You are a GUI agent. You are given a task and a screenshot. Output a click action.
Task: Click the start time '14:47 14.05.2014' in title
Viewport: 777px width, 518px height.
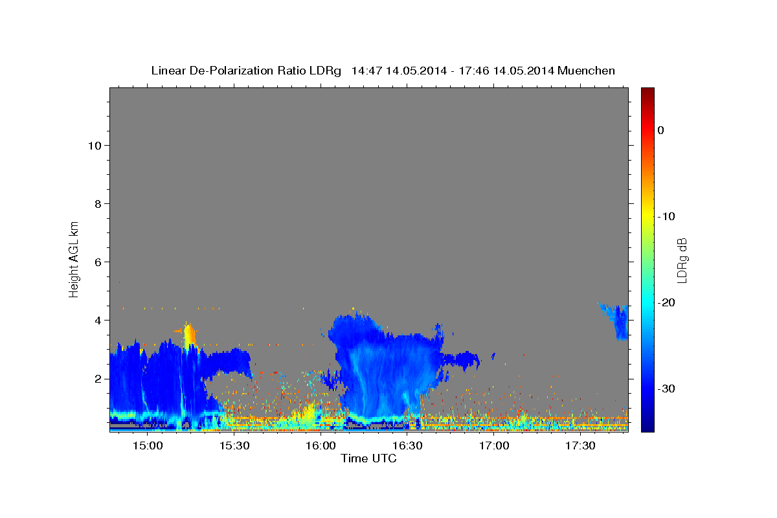click(398, 71)
